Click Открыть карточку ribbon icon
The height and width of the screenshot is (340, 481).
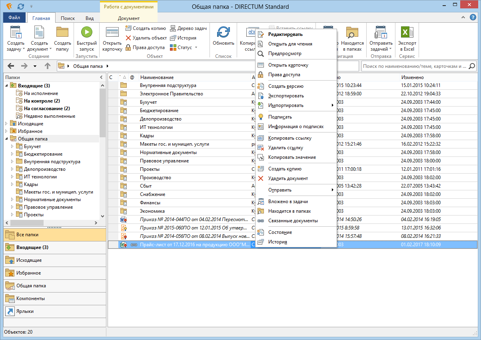(x=112, y=32)
